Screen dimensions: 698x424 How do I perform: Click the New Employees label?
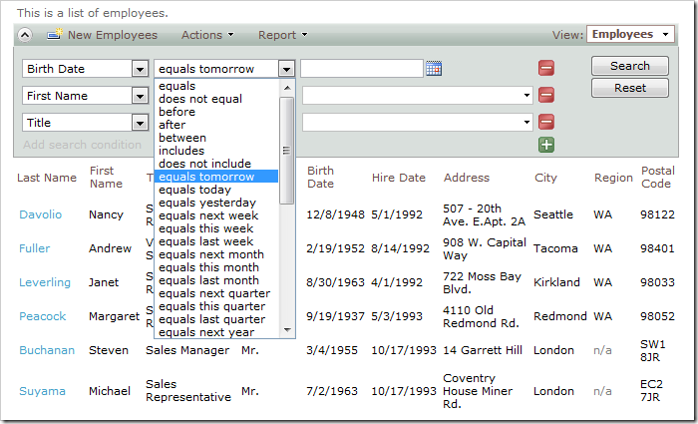pyautogui.click(x=112, y=35)
